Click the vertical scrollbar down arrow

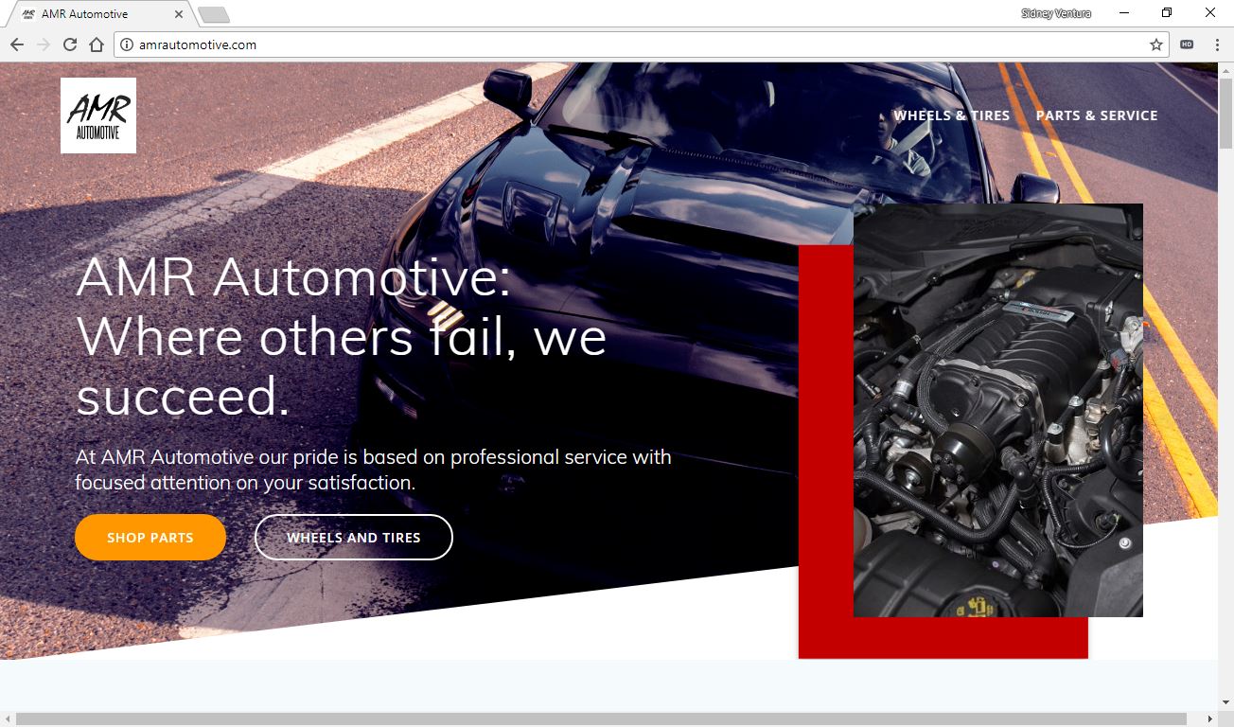click(x=1225, y=703)
